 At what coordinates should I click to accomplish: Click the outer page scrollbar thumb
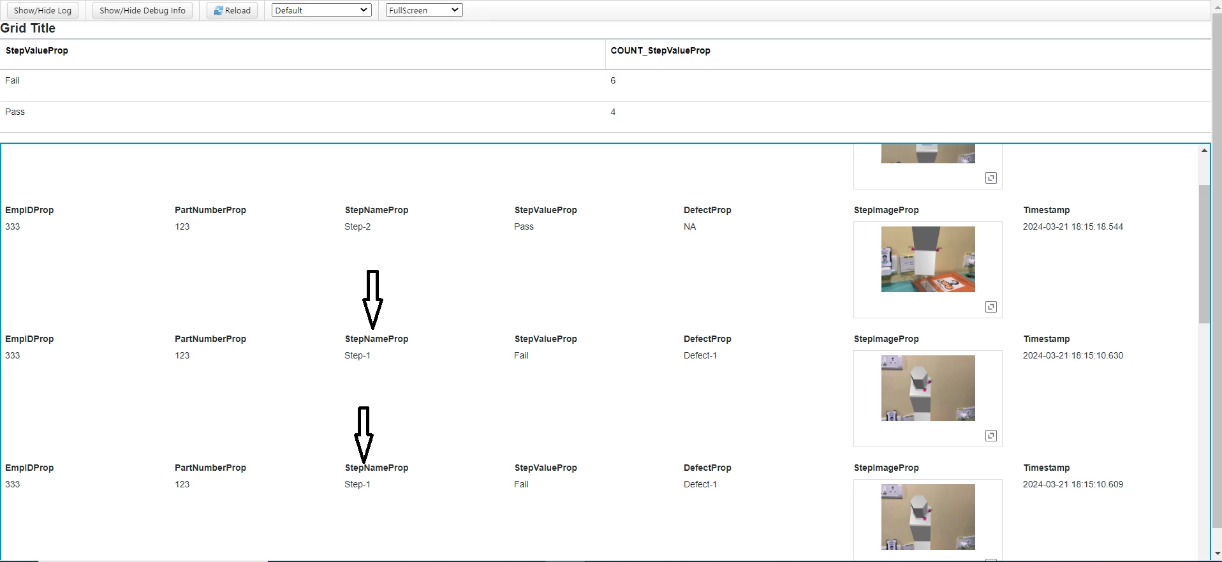(x=1217, y=271)
